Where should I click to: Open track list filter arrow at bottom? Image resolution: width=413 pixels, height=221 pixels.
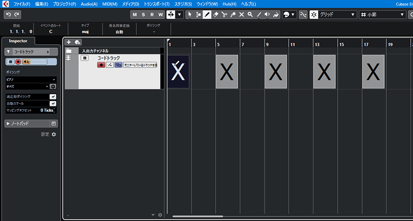[x=153, y=215]
